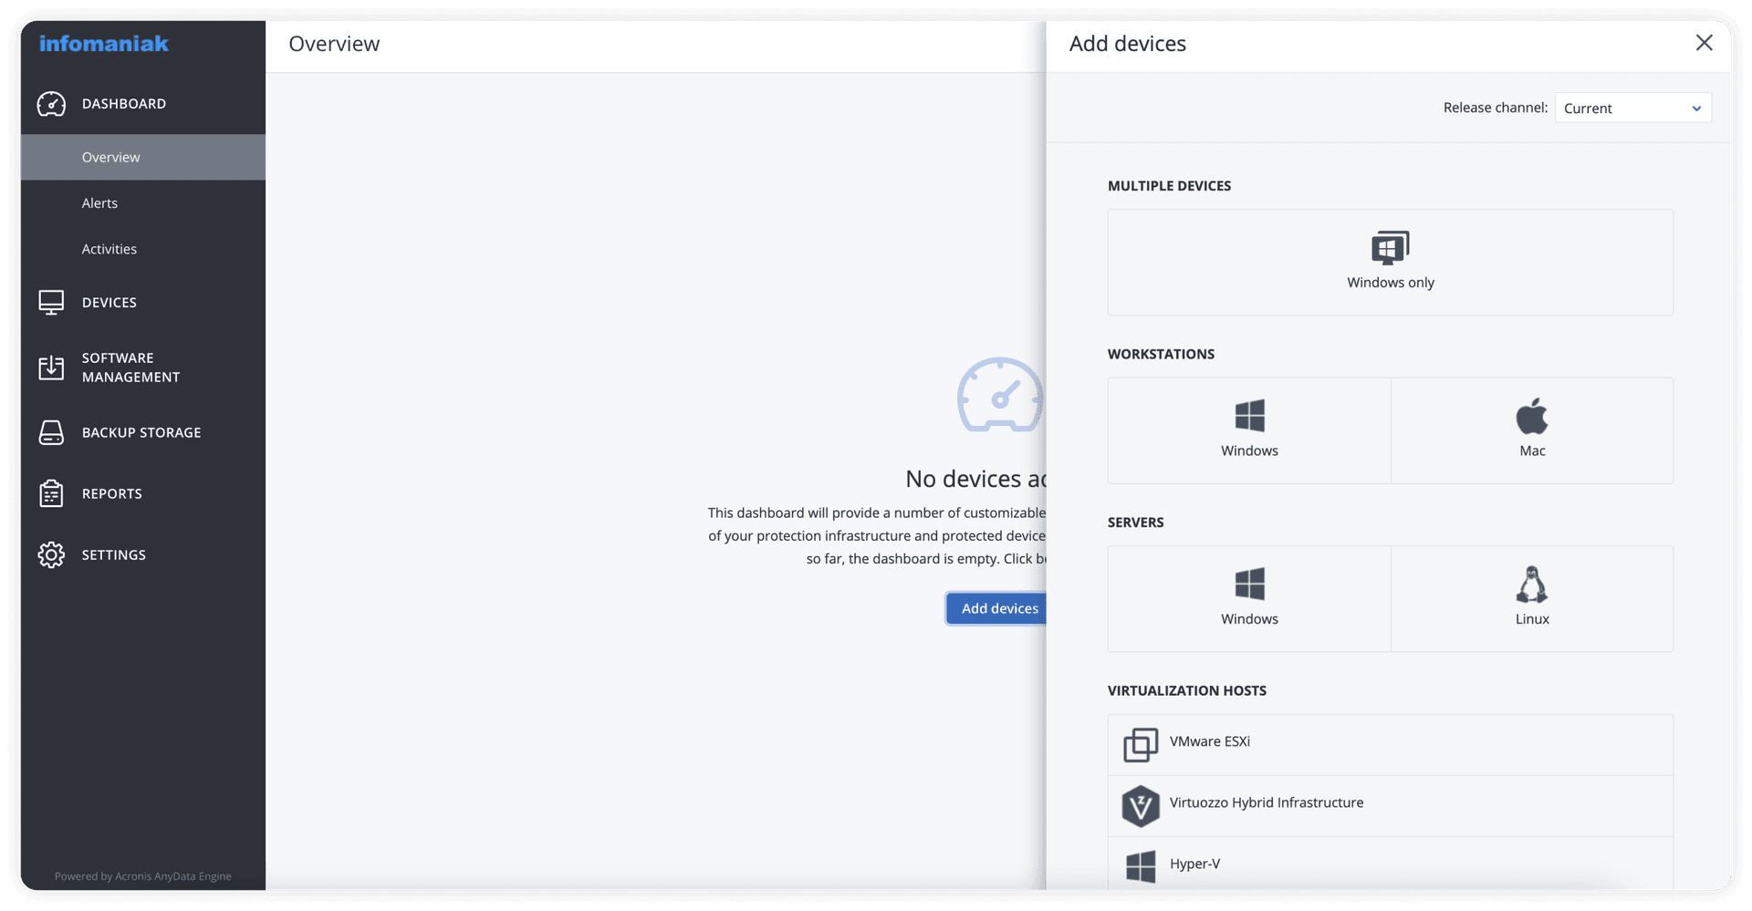1752x911 pixels.
Task: Click the infomaniak logo
Action: (104, 43)
